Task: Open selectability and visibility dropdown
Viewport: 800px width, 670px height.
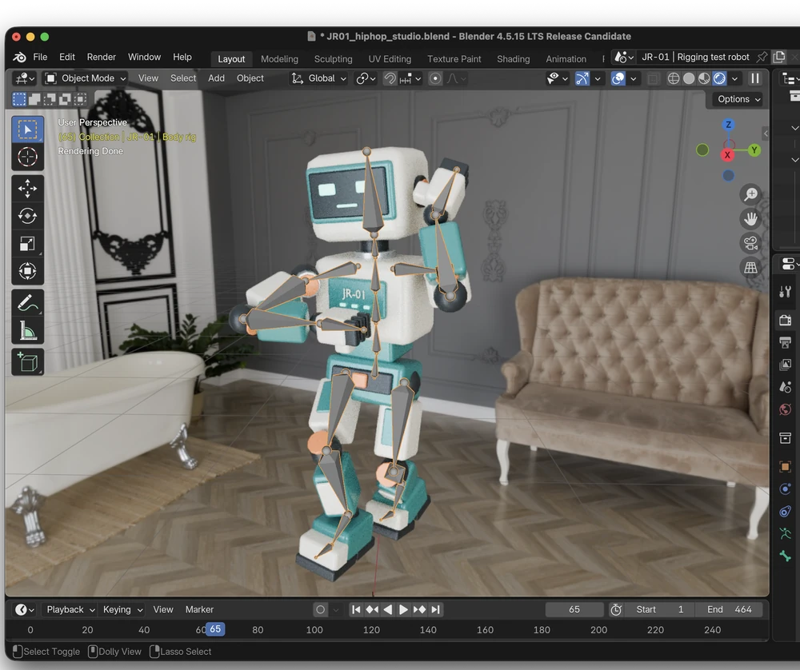Action: point(558,78)
